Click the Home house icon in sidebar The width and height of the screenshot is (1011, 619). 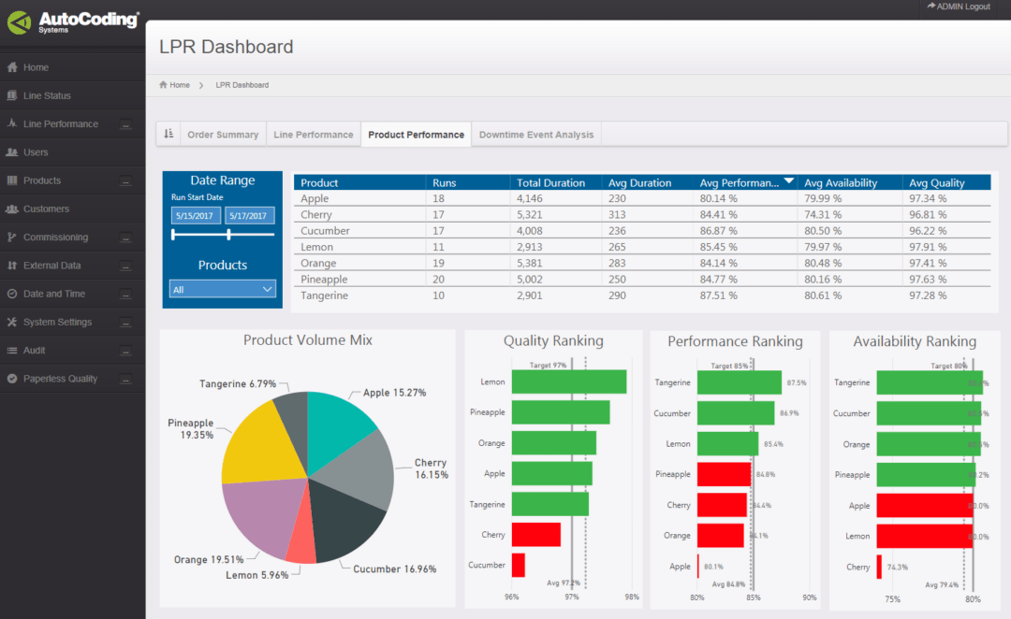[12, 67]
